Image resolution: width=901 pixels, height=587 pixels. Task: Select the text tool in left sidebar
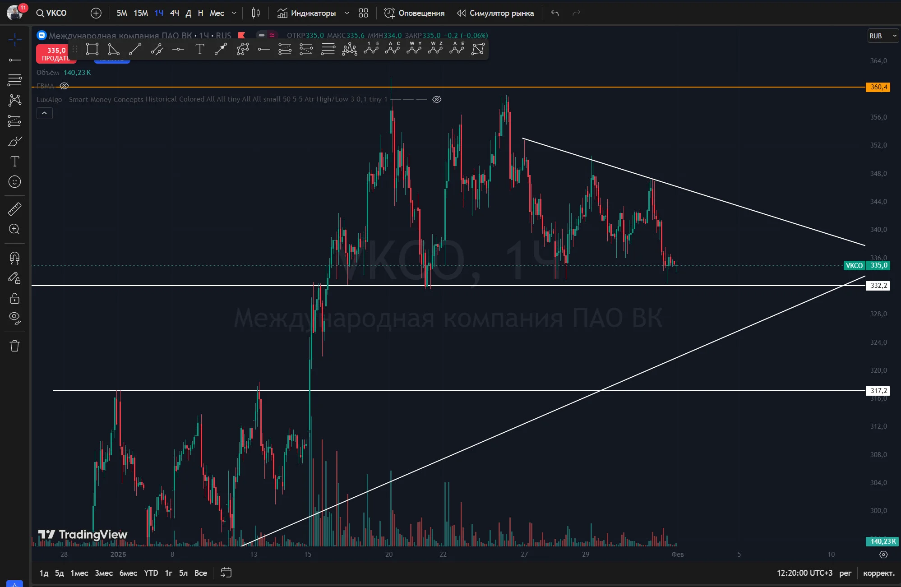pos(15,162)
